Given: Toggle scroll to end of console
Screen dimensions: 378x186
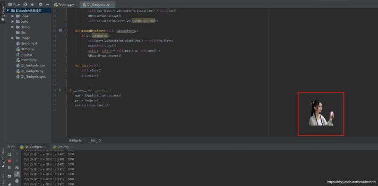Looking at the screenshot, I should coord(17,174).
